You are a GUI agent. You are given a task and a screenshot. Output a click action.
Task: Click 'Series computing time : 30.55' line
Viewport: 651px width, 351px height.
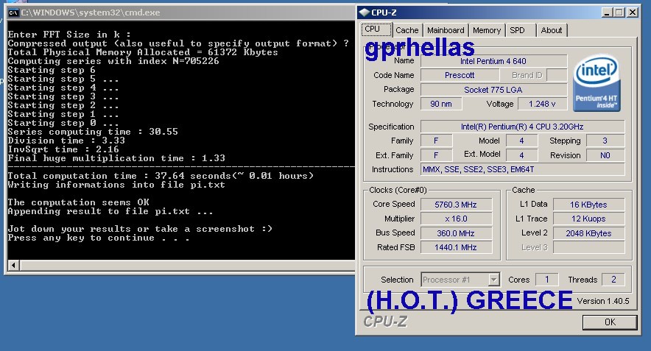tap(93, 132)
